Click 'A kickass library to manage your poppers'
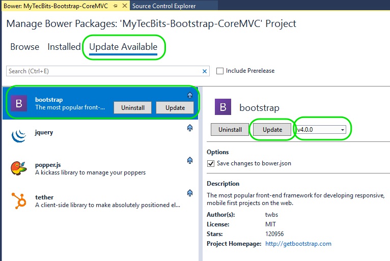 pyautogui.click(x=90, y=172)
